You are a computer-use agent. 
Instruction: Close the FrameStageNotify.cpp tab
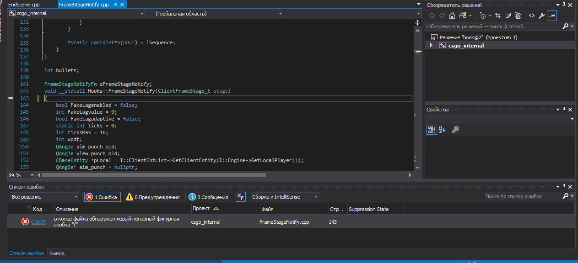(x=122, y=5)
